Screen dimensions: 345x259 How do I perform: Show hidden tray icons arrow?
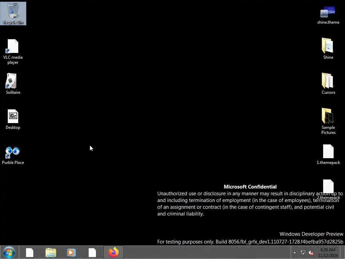tap(294, 253)
